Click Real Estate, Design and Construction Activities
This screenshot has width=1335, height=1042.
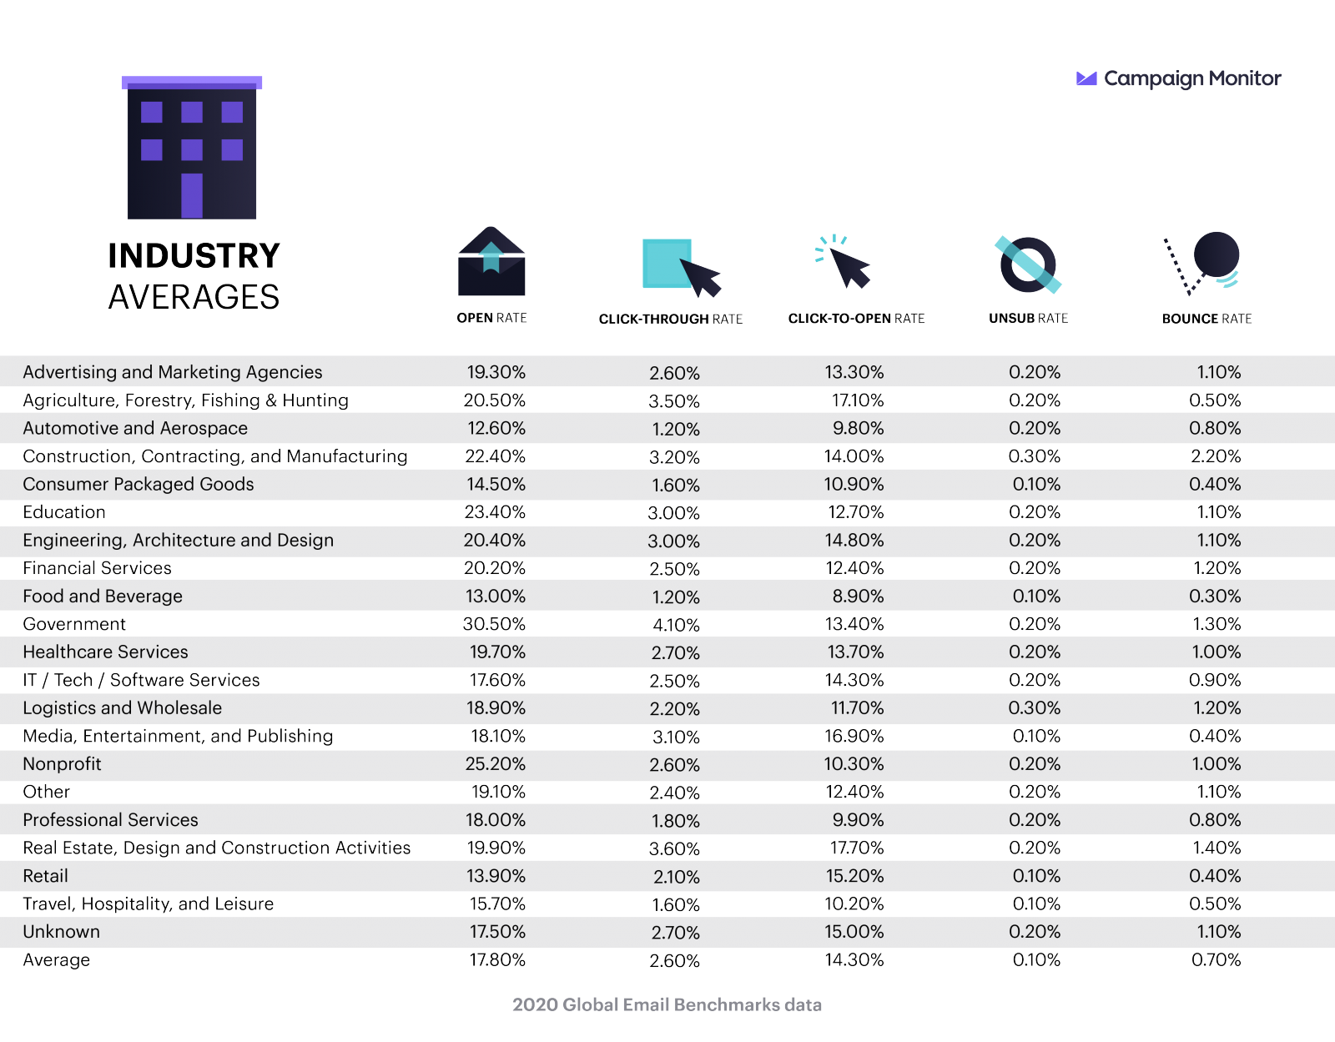217,848
